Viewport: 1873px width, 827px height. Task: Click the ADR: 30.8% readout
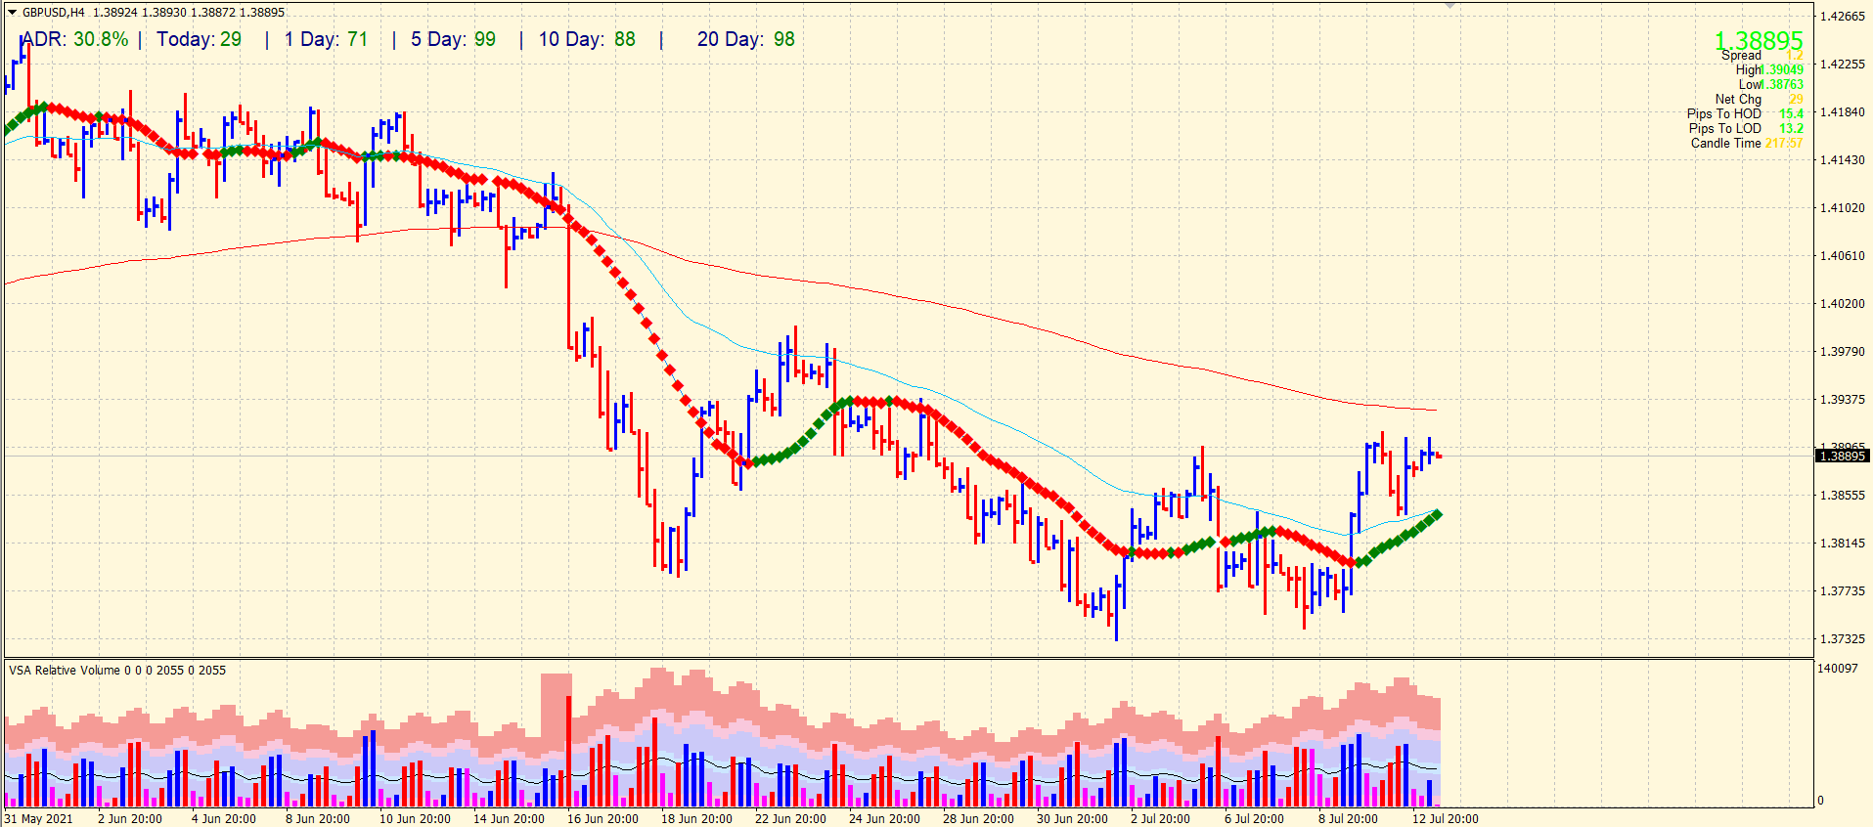[75, 39]
